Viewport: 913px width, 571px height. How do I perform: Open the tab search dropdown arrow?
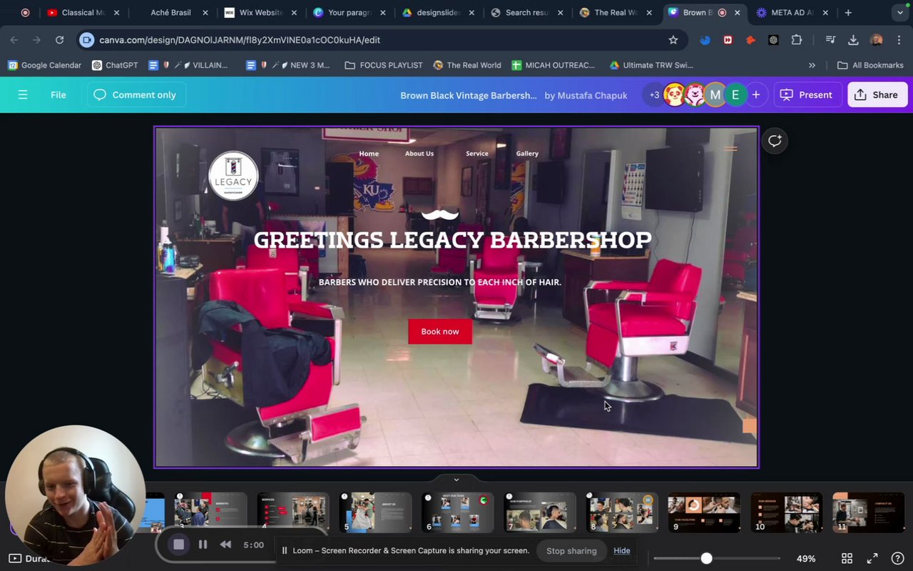[900, 12]
